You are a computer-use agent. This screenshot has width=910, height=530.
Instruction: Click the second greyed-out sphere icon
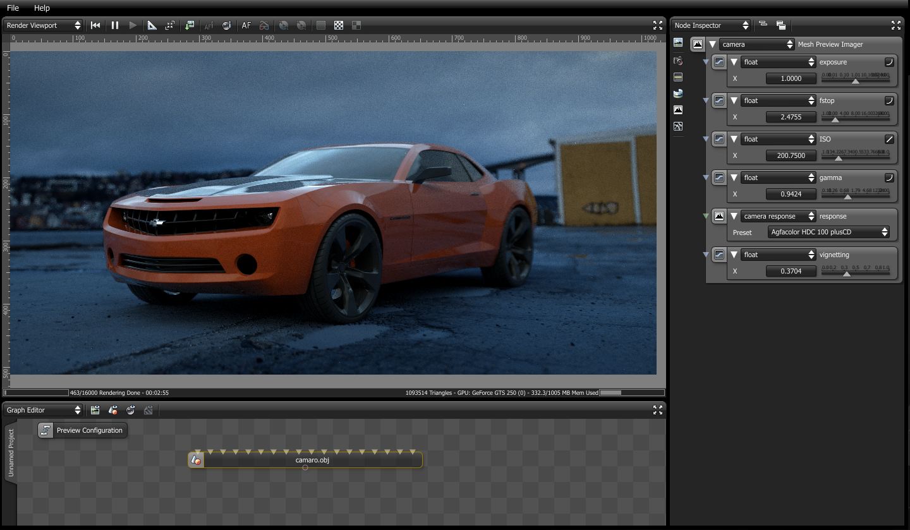pos(301,25)
